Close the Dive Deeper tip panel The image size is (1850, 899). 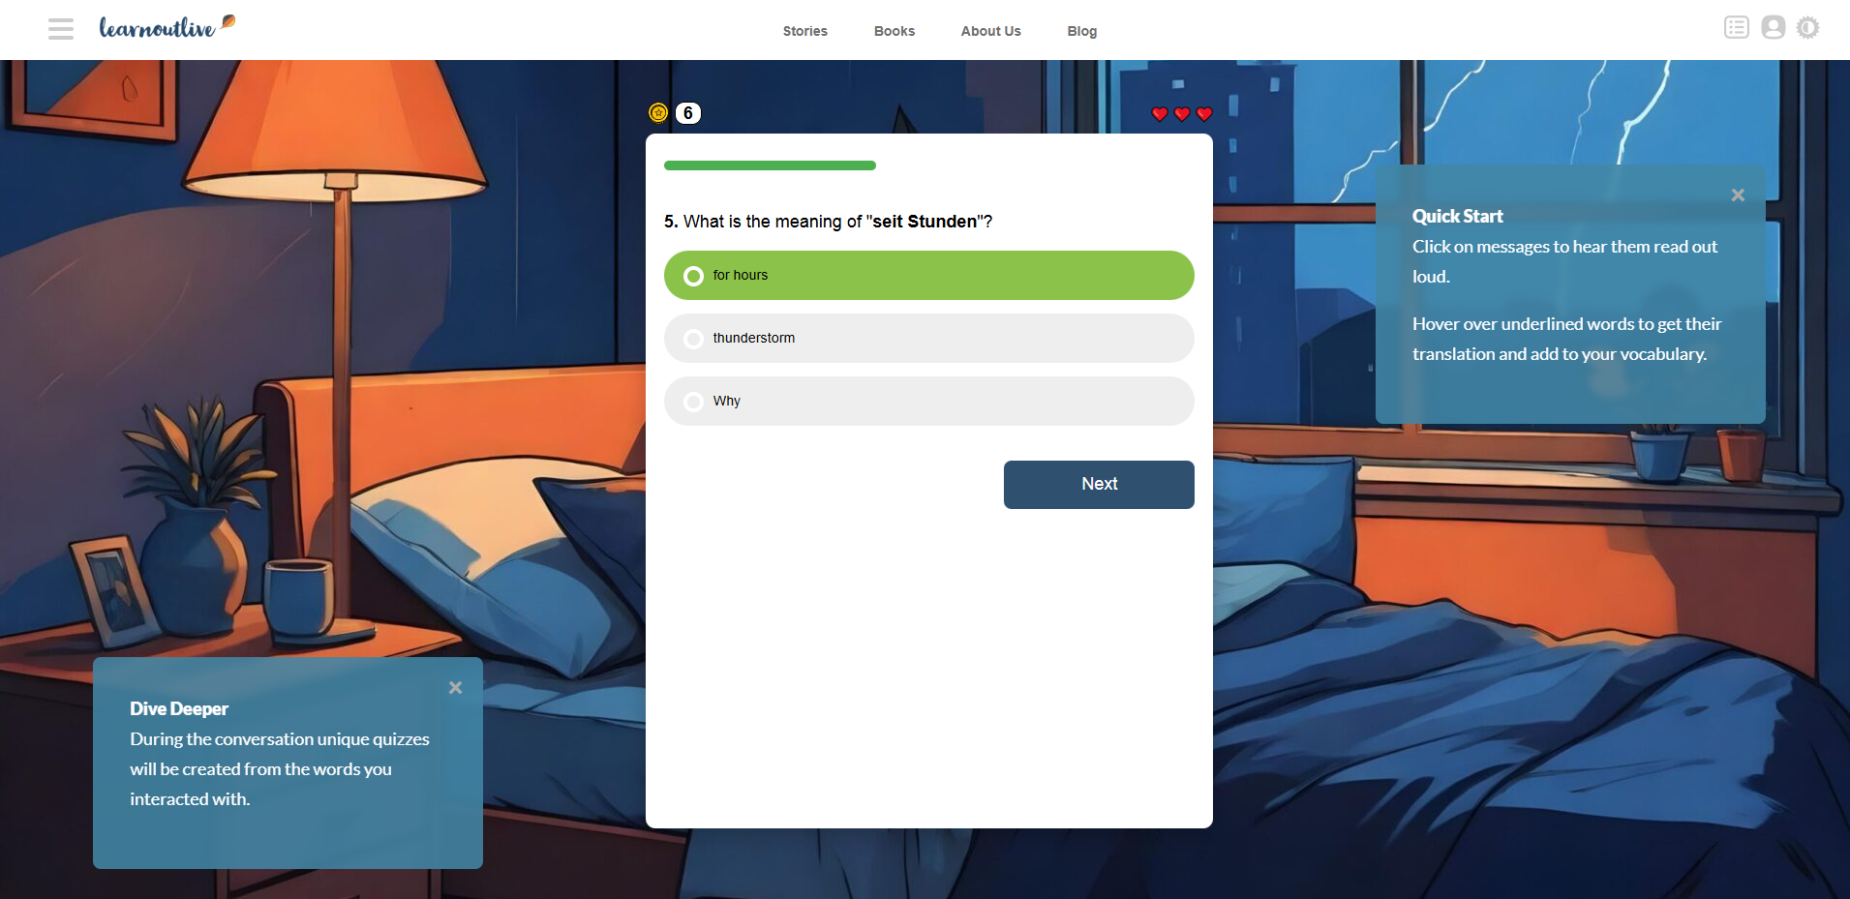[455, 688]
